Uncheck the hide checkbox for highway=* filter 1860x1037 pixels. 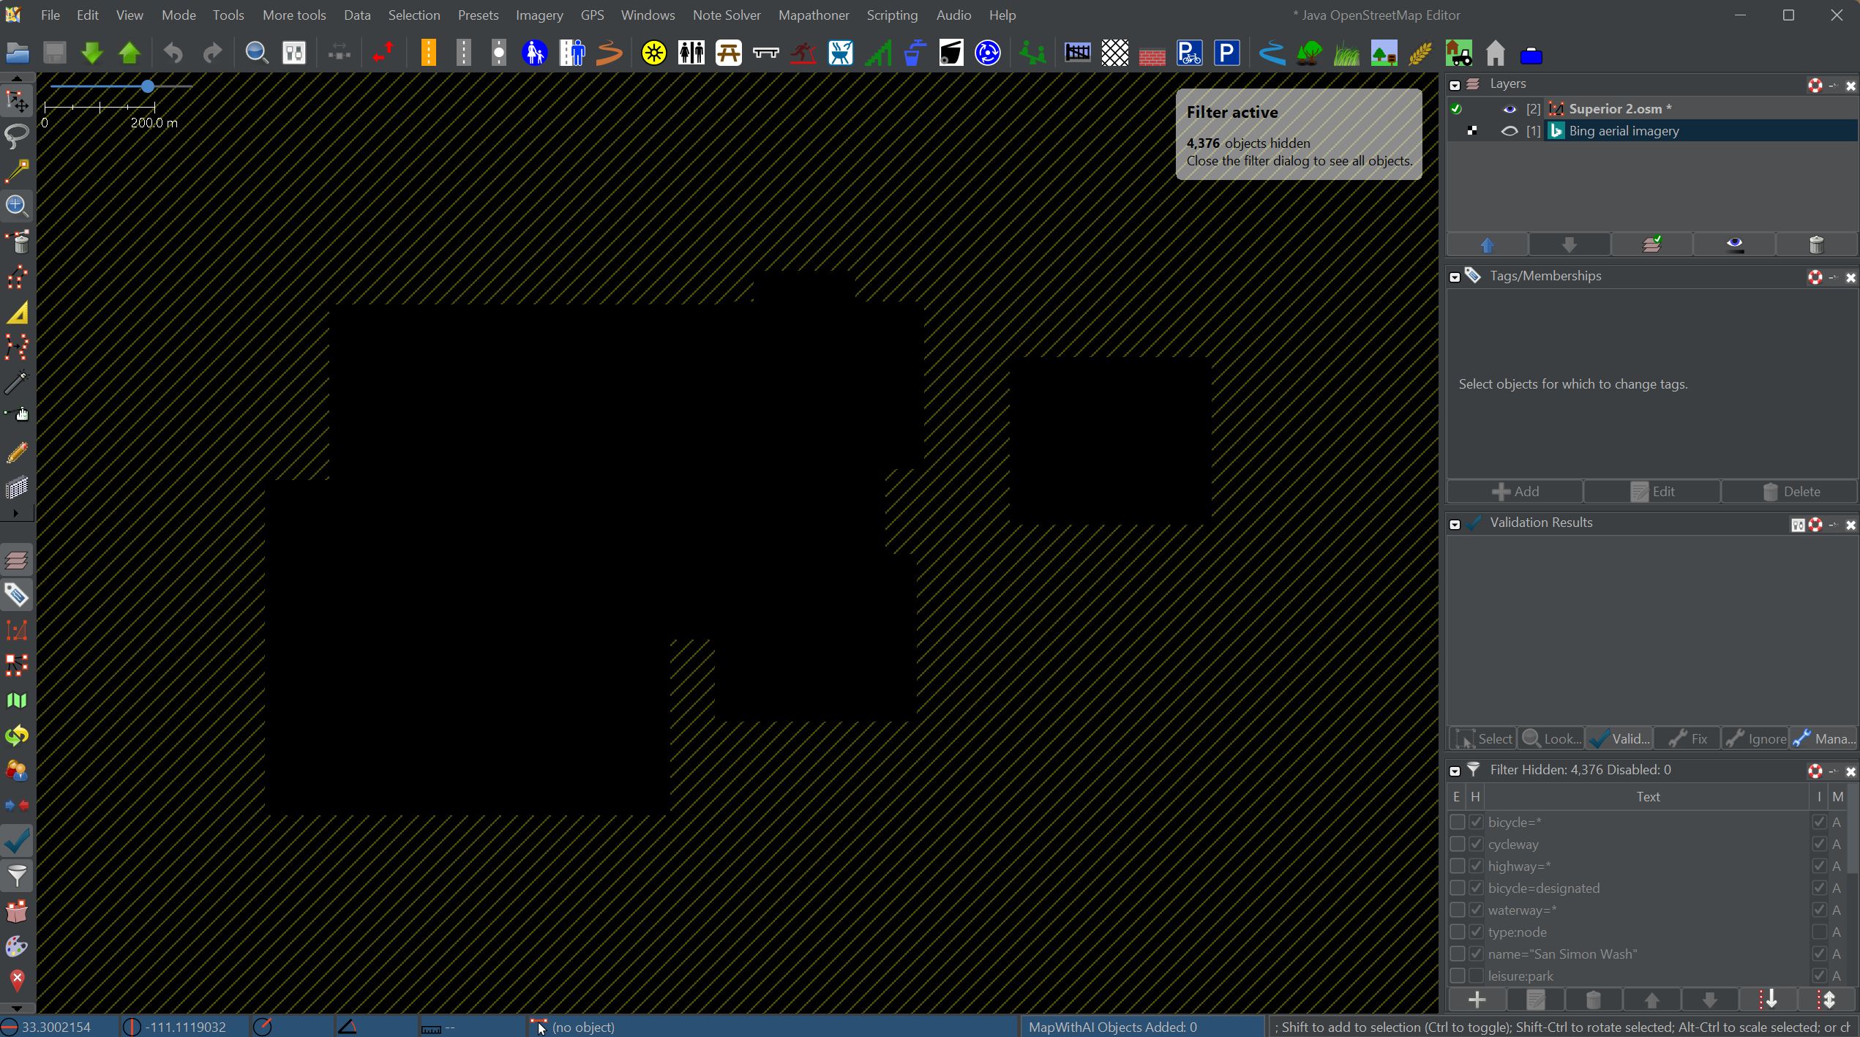click(1475, 866)
